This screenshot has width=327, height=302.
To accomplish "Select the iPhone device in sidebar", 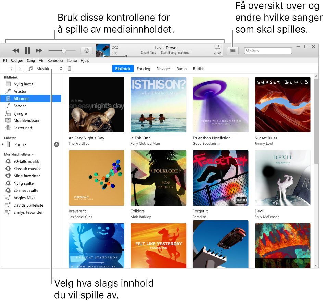I will coord(20,144).
